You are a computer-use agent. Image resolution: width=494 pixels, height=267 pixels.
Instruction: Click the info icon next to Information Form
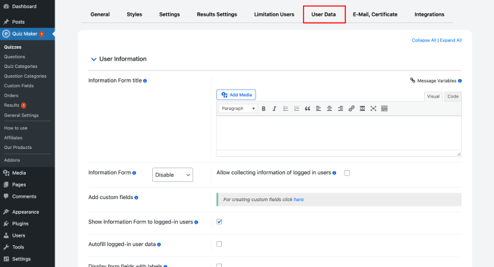pyautogui.click(x=134, y=173)
